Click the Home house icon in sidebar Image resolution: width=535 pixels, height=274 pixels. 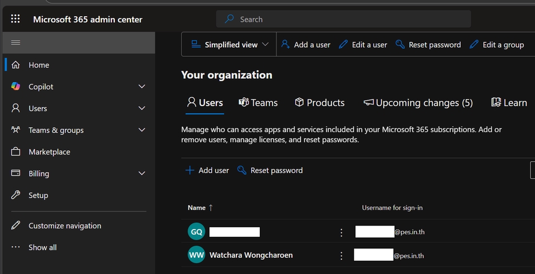(x=16, y=64)
